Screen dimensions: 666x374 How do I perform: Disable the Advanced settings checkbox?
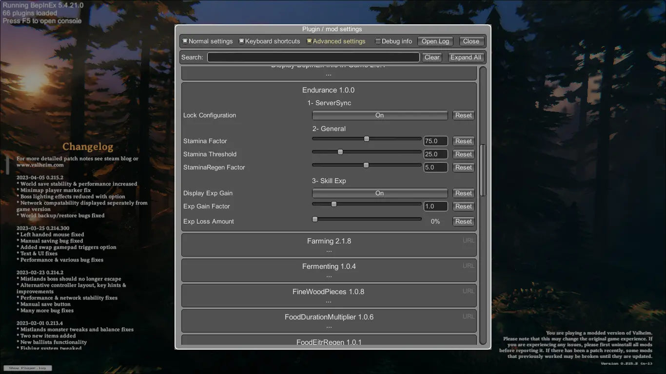pyautogui.click(x=309, y=41)
